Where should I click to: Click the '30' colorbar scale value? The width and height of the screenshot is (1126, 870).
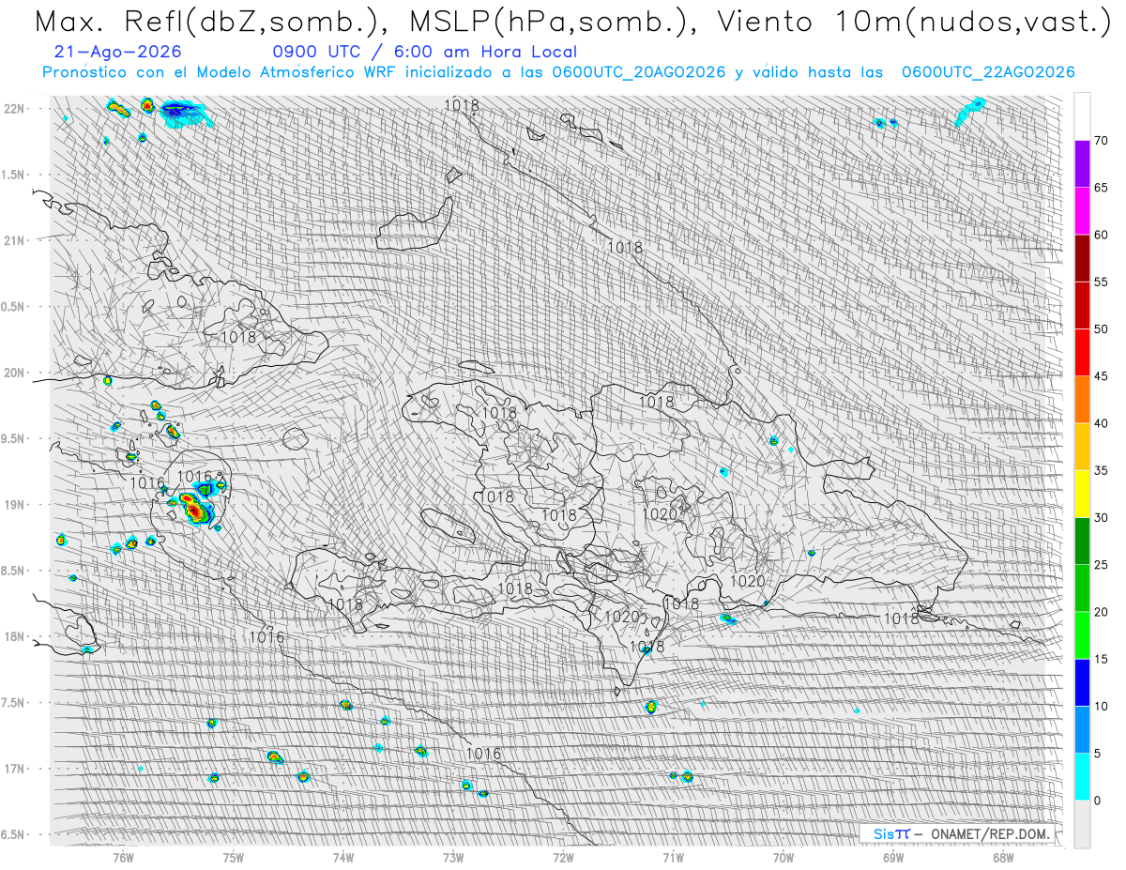1101,517
